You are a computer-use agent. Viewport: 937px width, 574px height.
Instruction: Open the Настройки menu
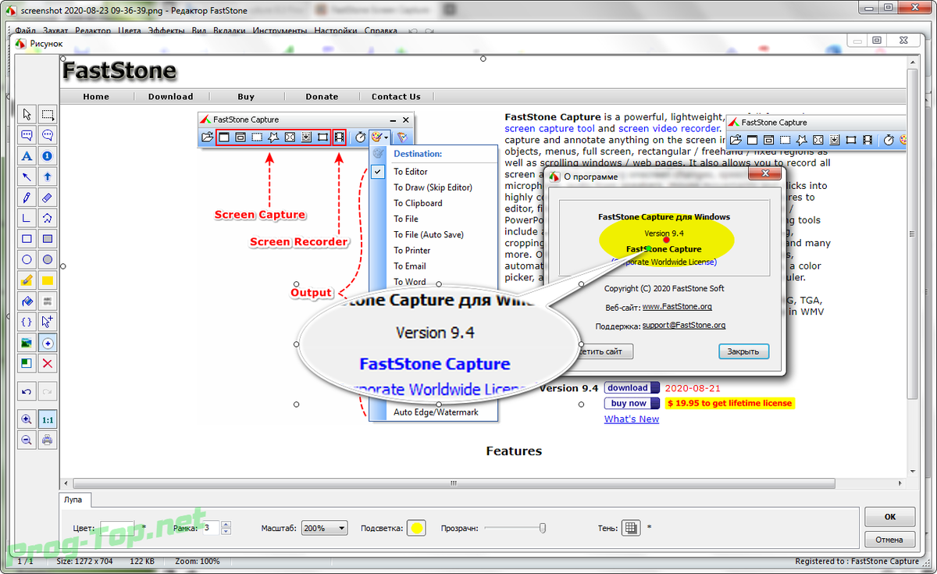[x=337, y=31]
